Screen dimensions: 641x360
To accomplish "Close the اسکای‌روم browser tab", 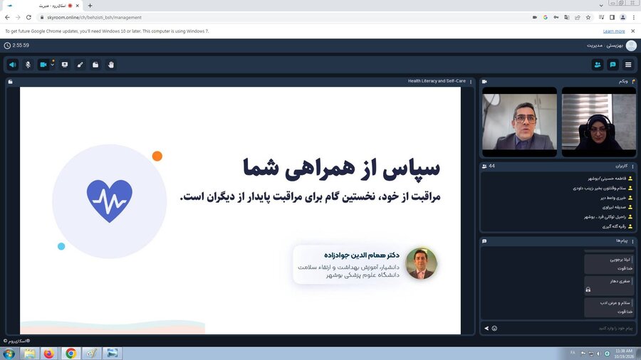I will [x=77, y=6].
